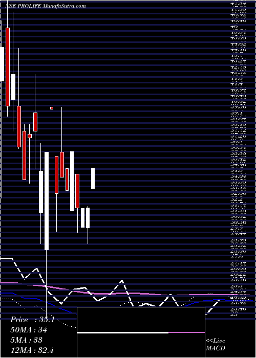Click the last white candle on the right

[x=93, y=178]
